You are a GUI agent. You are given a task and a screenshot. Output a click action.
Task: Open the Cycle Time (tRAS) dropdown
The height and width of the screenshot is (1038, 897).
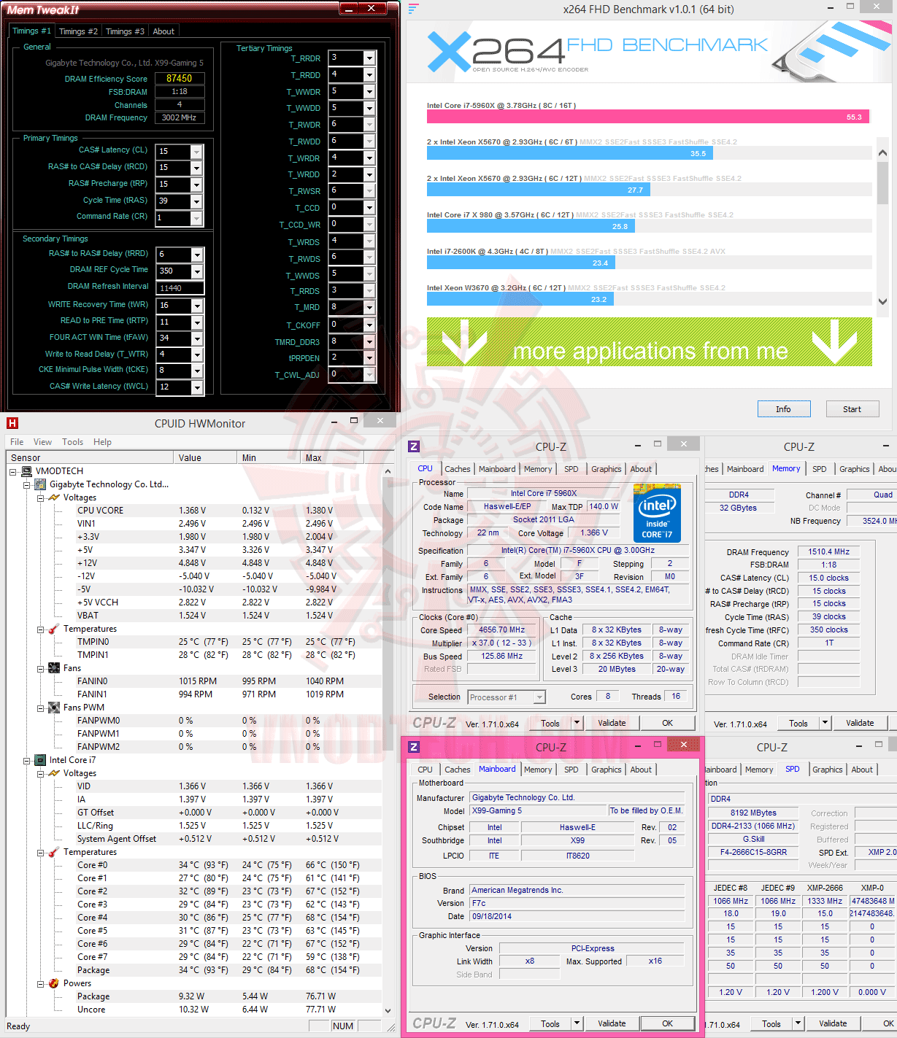tap(196, 201)
